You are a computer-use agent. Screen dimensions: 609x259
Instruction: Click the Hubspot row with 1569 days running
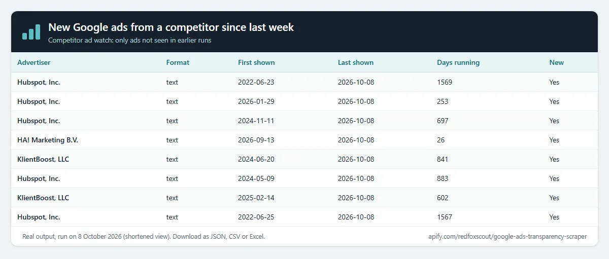pos(304,82)
